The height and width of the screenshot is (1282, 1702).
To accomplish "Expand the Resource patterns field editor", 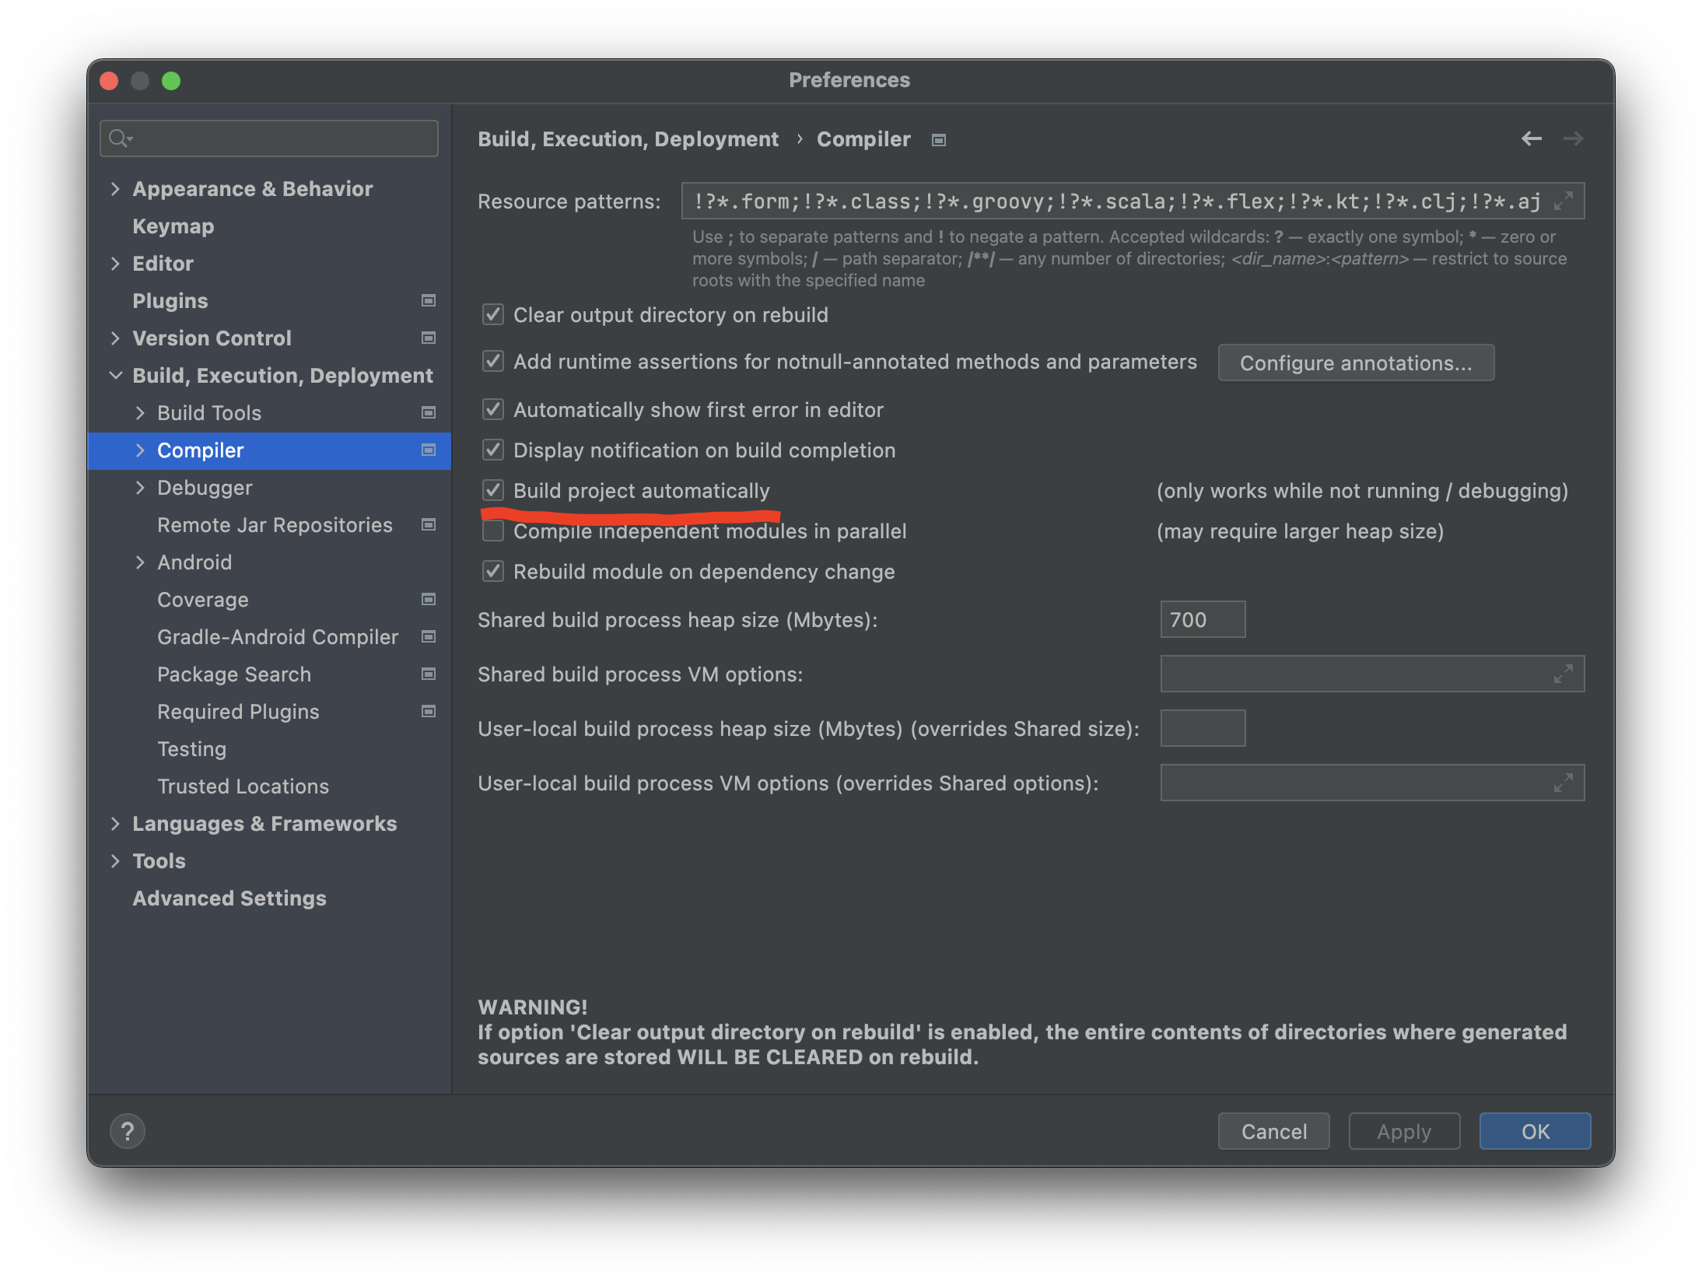I will tap(1562, 201).
